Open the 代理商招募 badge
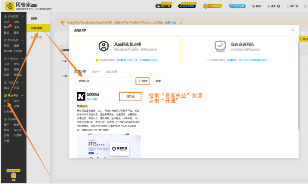This screenshot has height=184, width=308. point(212,6)
